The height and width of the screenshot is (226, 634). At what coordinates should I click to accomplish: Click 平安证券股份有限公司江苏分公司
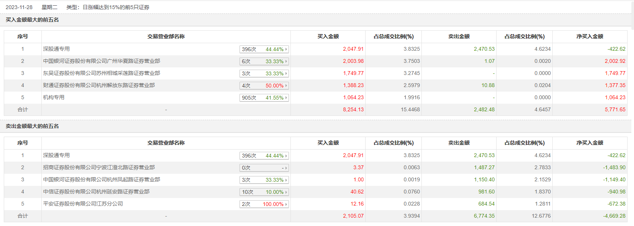[x=83, y=204]
